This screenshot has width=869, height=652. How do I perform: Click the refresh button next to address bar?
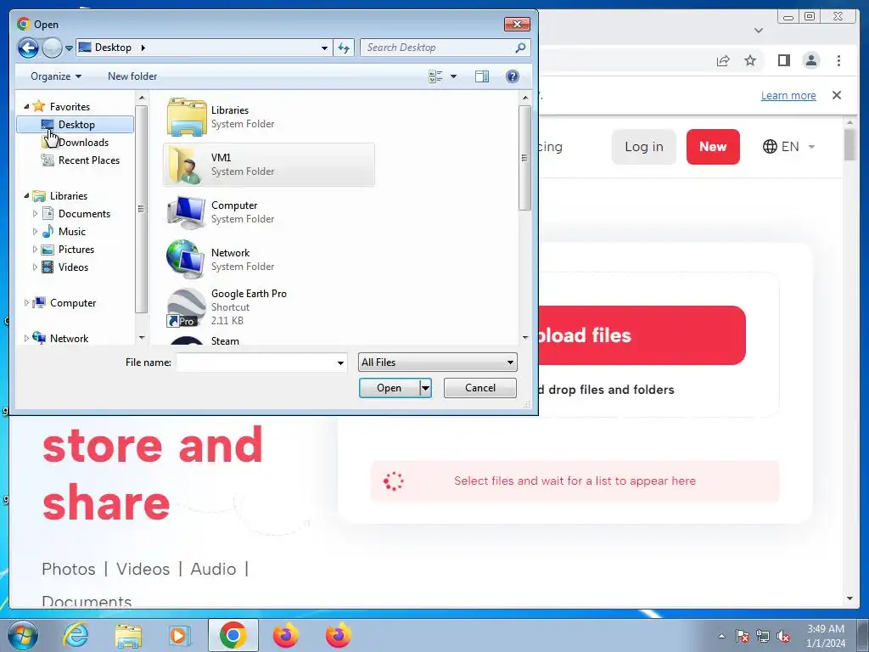point(344,48)
